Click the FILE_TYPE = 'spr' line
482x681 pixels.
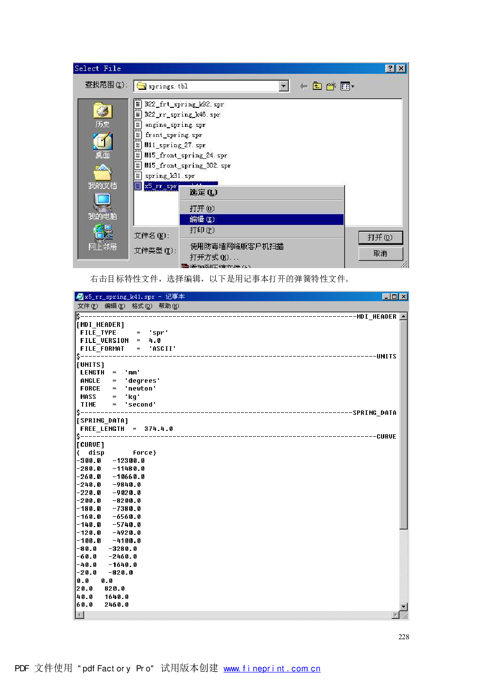124,333
